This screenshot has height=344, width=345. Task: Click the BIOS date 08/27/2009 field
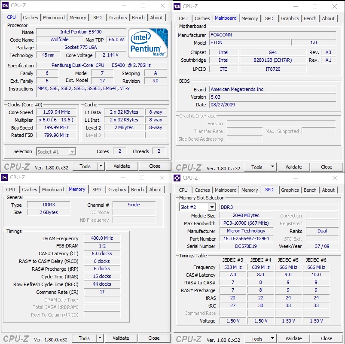tap(273, 105)
